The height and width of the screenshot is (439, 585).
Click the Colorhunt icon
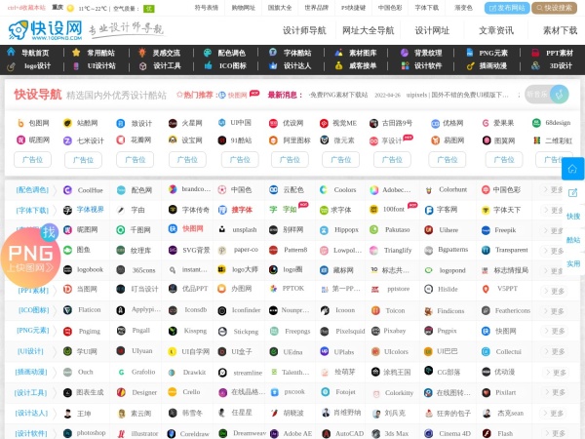pyautogui.click(x=429, y=190)
